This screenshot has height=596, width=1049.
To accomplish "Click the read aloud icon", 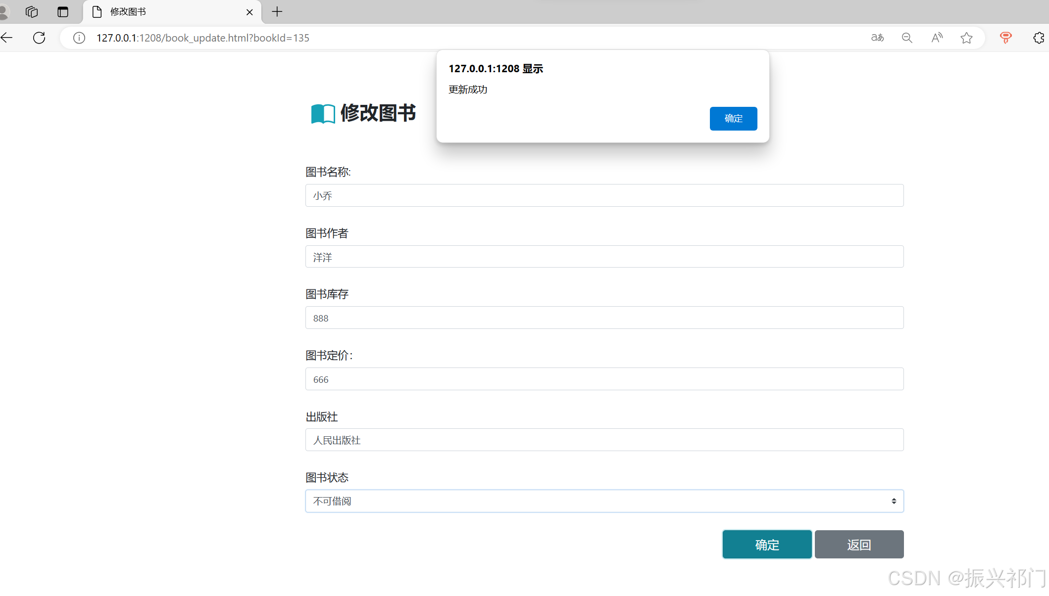I will 937,38.
